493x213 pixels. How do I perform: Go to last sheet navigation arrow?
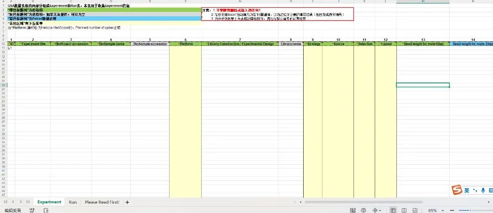click(x=28, y=202)
